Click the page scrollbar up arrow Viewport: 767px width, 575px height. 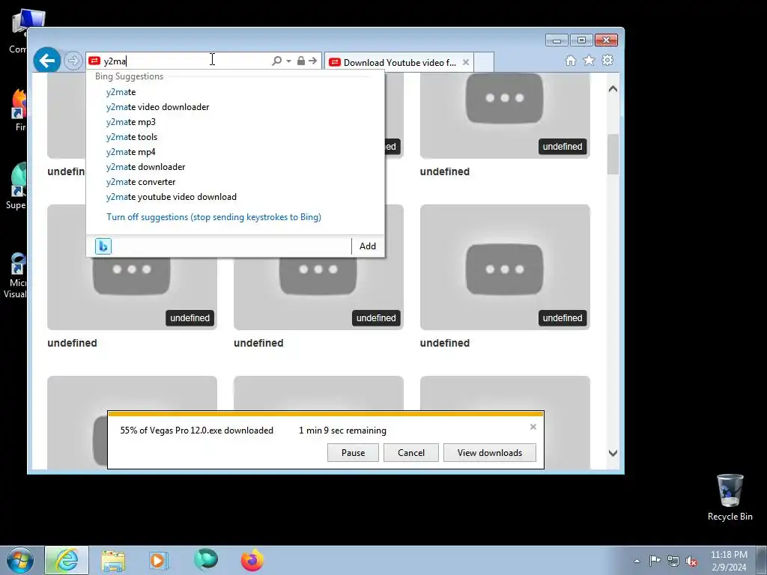click(613, 89)
